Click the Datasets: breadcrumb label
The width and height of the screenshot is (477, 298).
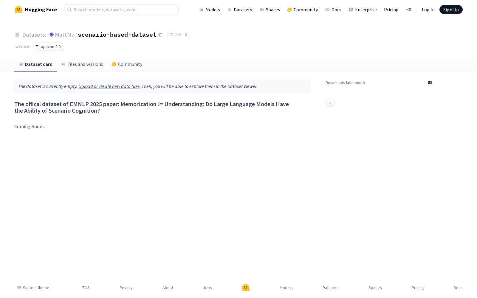click(34, 35)
